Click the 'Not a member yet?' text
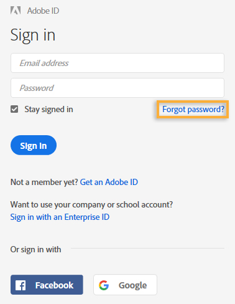This screenshot has width=235, height=304. click(x=44, y=182)
